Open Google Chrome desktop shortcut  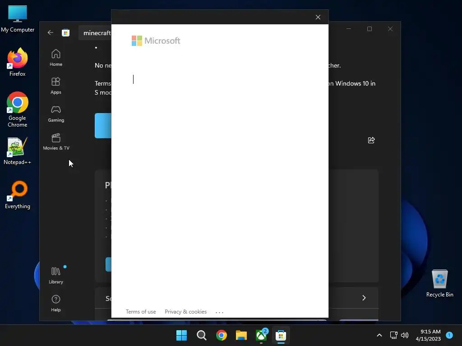point(18,109)
